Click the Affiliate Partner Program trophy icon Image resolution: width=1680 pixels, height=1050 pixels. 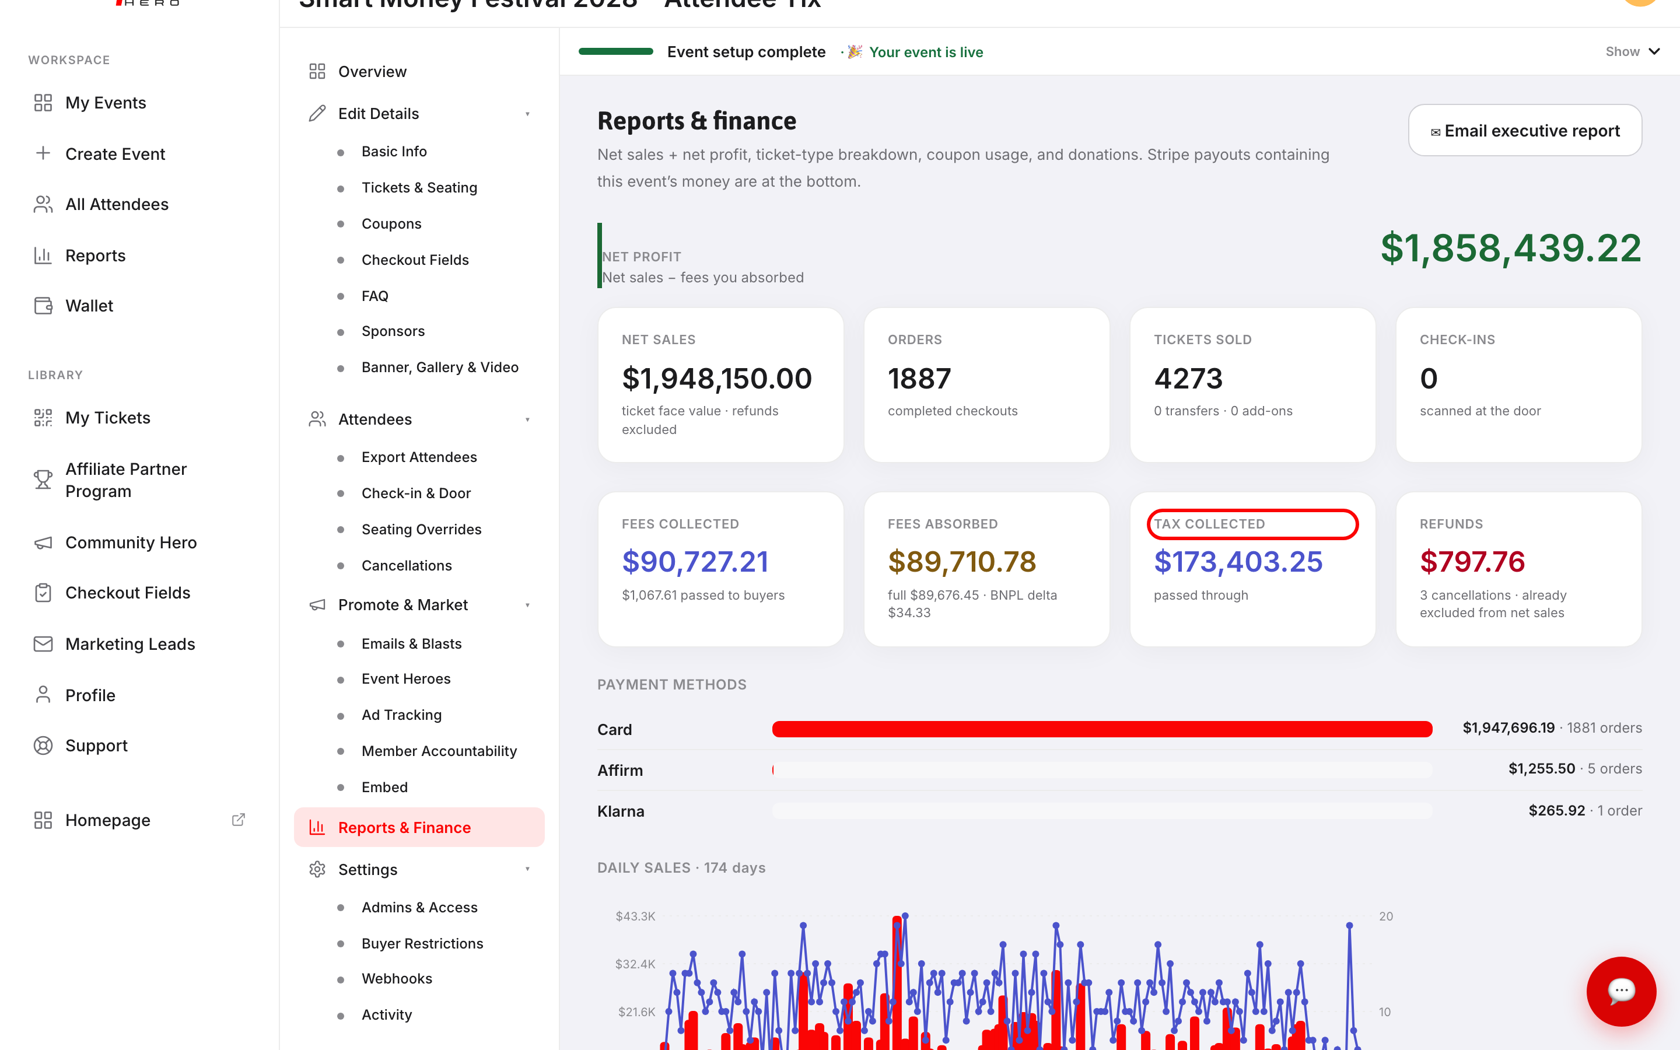click(43, 480)
